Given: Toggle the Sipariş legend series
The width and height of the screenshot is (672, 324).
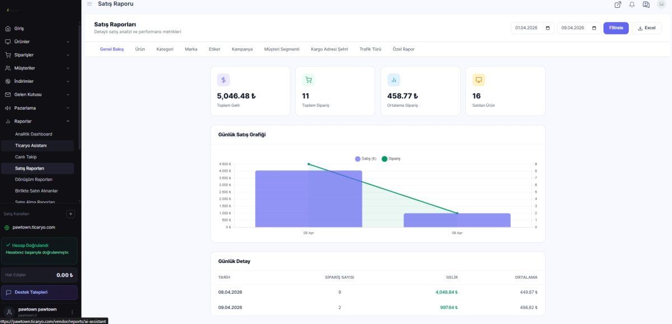Looking at the screenshot, I should (x=391, y=159).
